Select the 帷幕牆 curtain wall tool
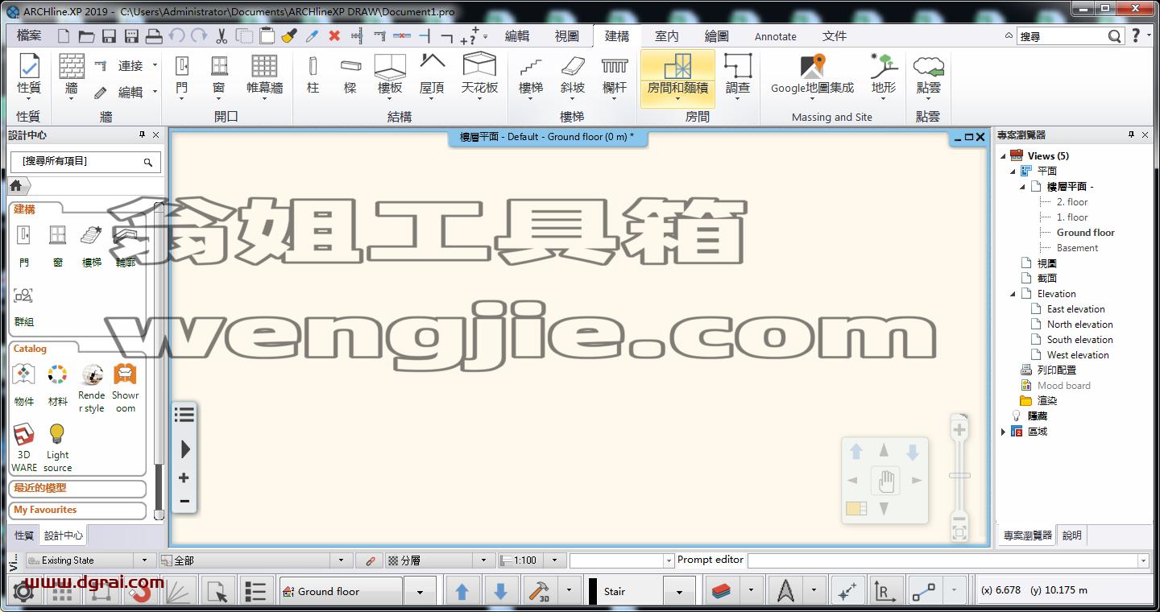 point(264,66)
